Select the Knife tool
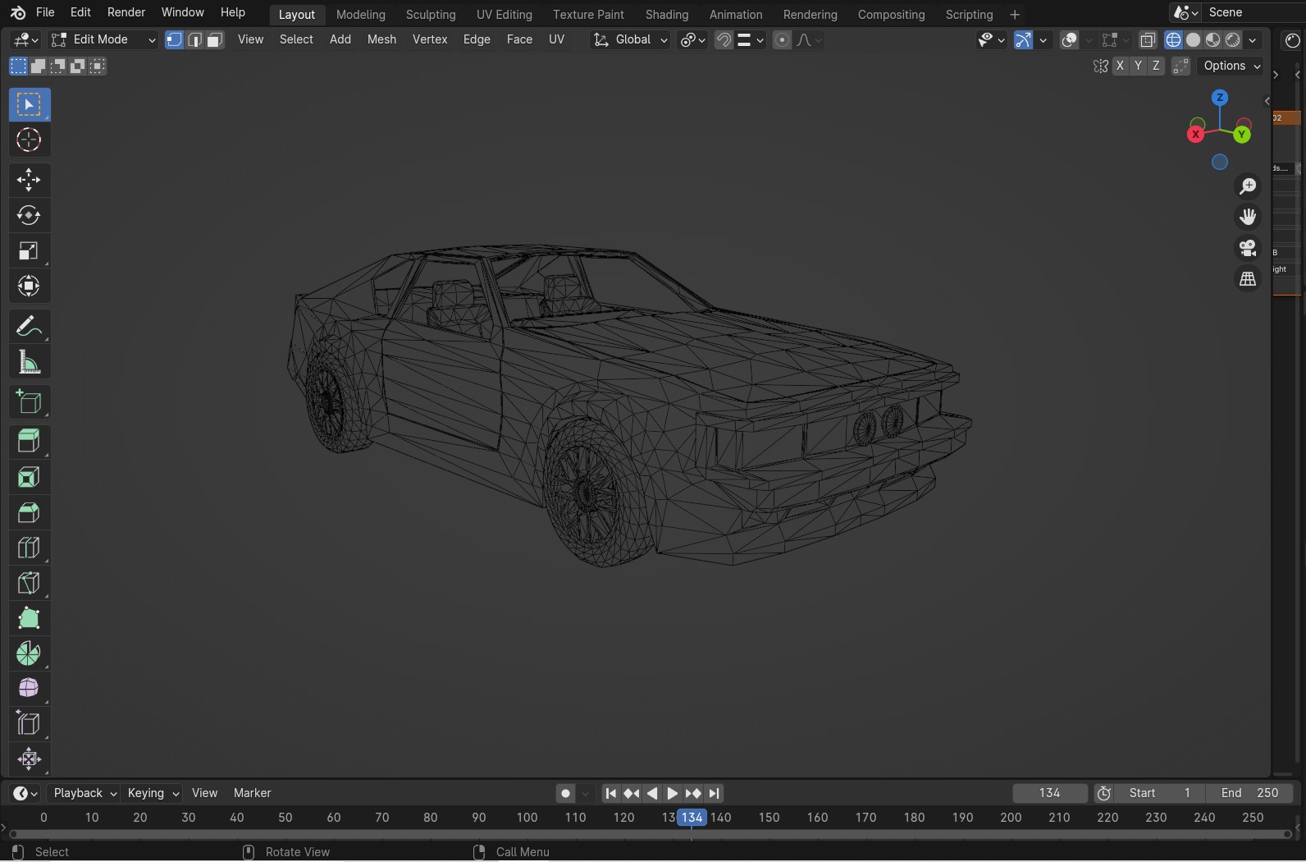This screenshot has width=1306, height=862. (29, 583)
